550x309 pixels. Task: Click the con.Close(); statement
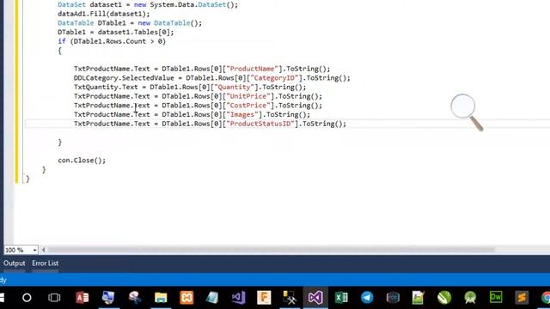tap(82, 161)
